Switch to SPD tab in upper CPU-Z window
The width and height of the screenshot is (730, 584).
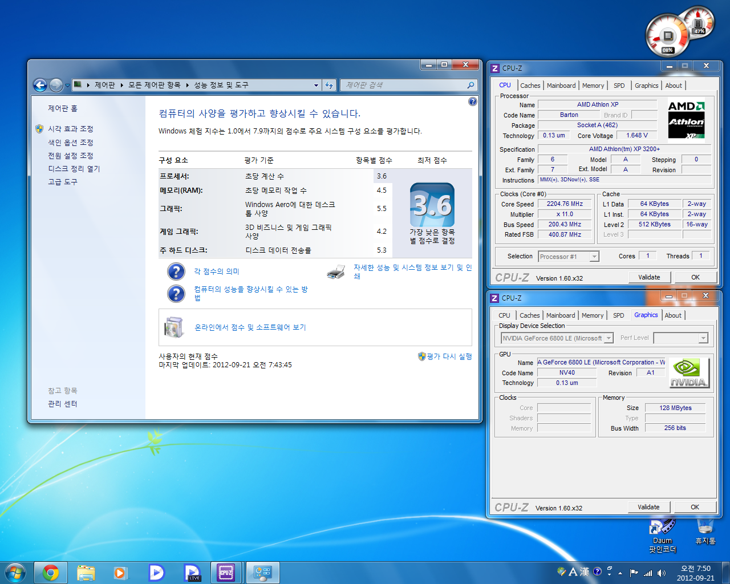(619, 86)
